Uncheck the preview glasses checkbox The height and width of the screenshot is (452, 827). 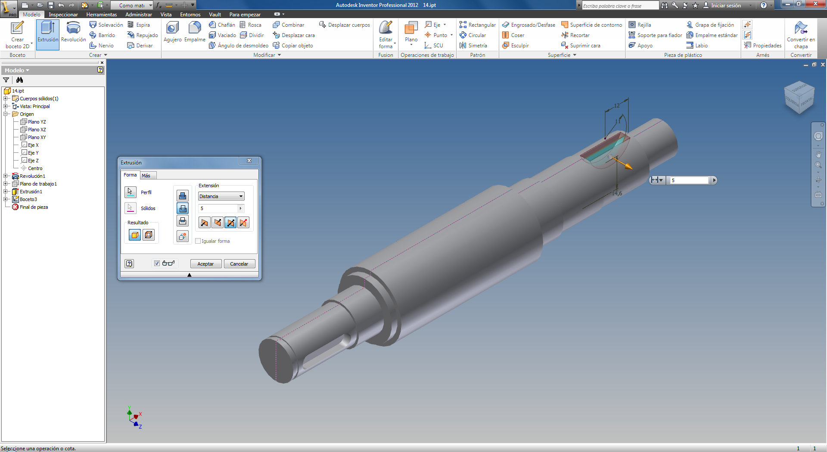tap(157, 263)
